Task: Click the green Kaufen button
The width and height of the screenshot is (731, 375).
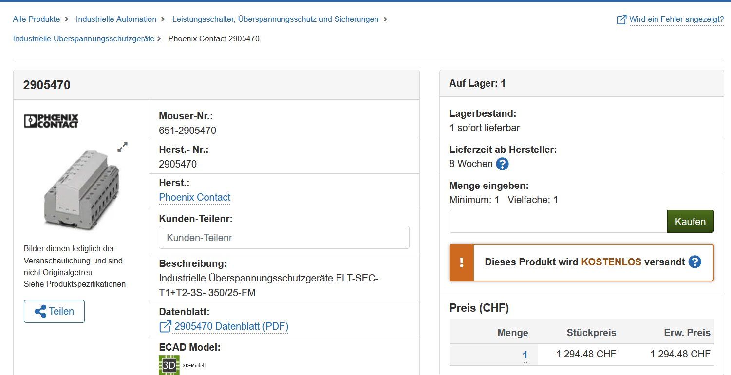Action: point(690,222)
